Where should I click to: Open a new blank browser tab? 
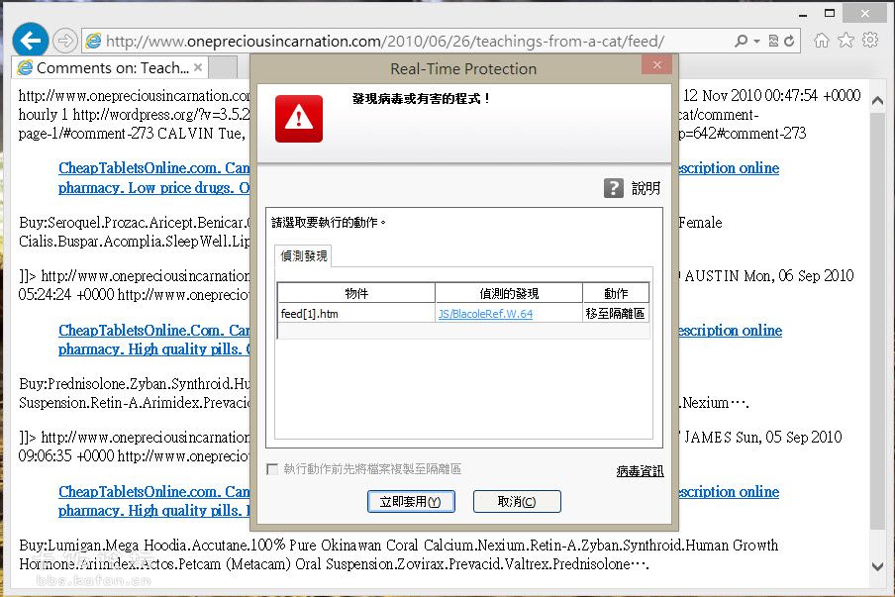point(225,67)
